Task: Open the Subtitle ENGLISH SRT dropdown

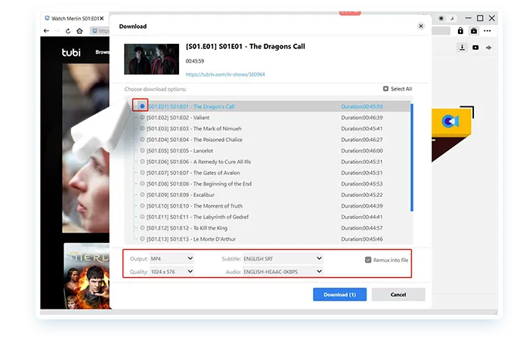Action: point(283,259)
